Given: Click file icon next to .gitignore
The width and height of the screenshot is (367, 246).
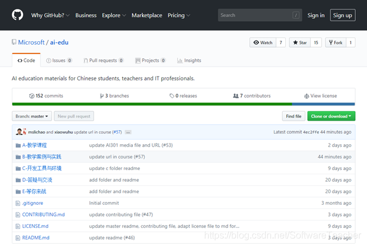Looking at the screenshot, I should [18, 203].
